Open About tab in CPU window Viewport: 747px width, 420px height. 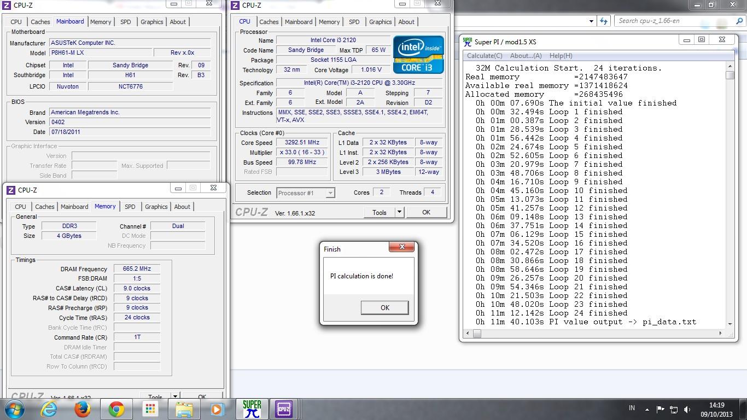pyautogui.click(x=406, y=22)
